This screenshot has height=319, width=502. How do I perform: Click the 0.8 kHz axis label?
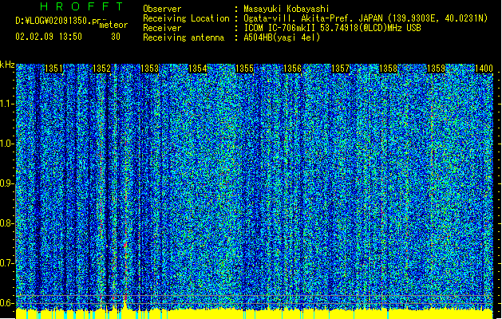(x=6, y=223)
